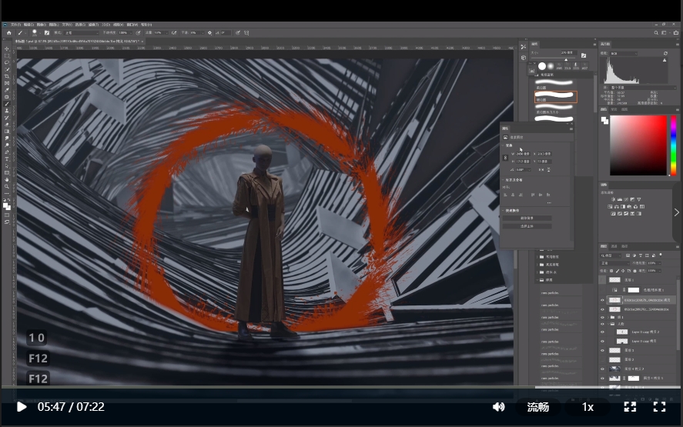
Task: Open the brush settings panel icon
Action: [x=47, y=32]
